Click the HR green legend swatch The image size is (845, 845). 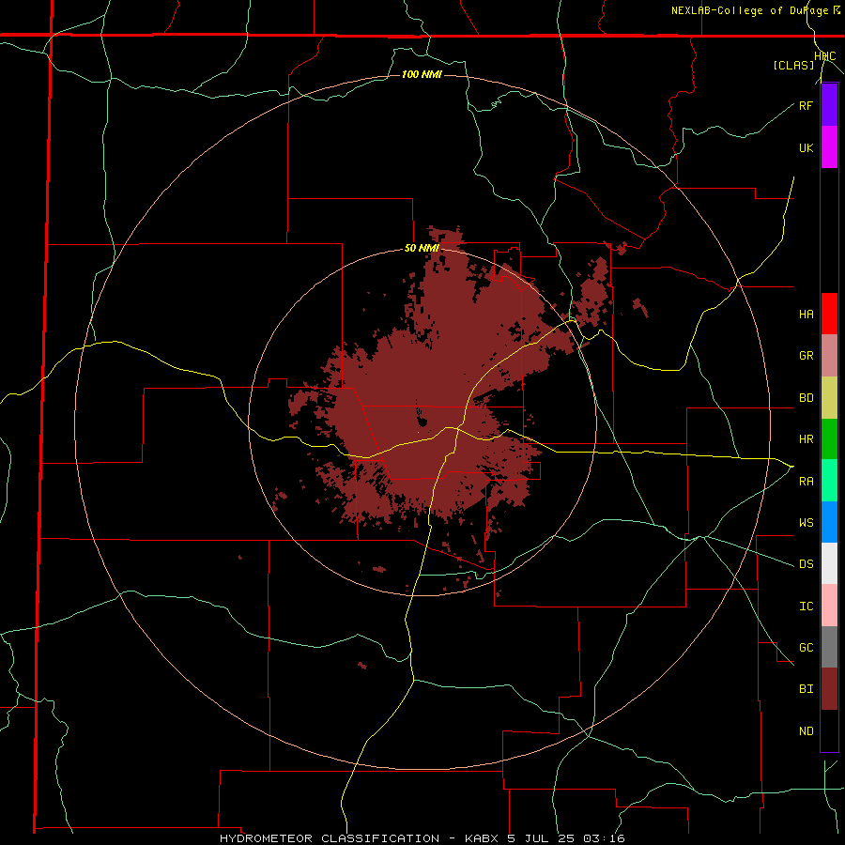829,439
